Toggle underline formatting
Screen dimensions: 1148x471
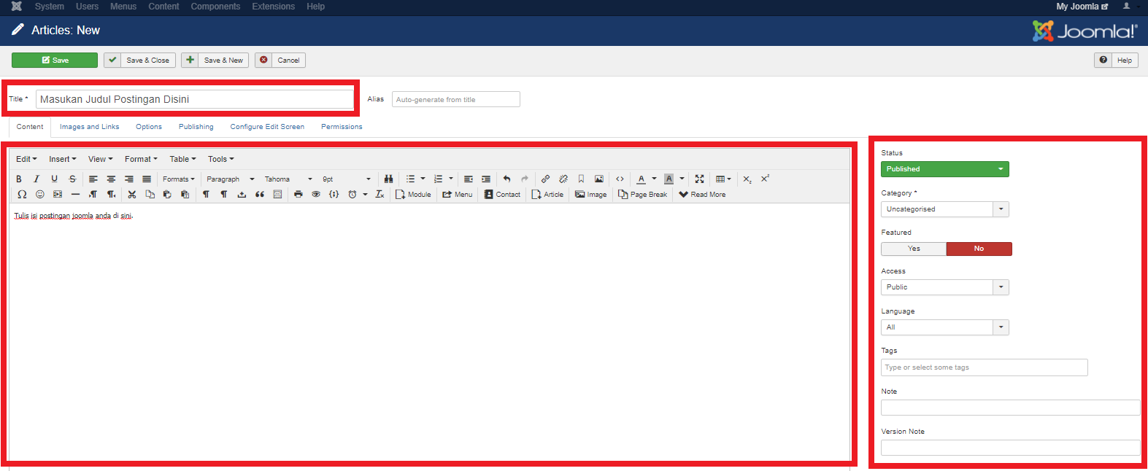click(54, 179)
